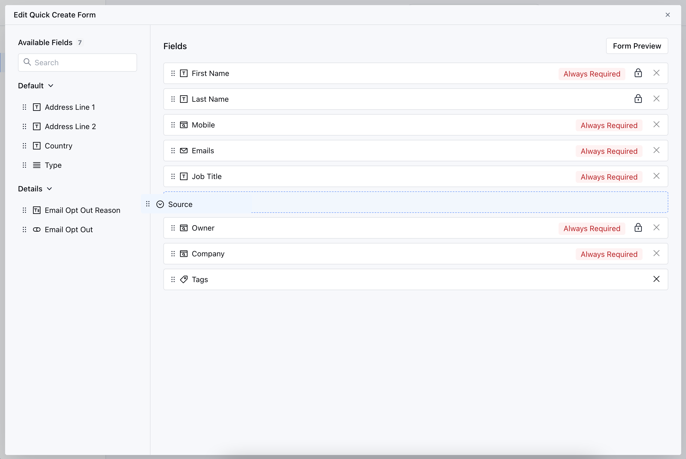Screen dimensions: 686x459
Task: Select the Country available field
Action: coord(58,146)
